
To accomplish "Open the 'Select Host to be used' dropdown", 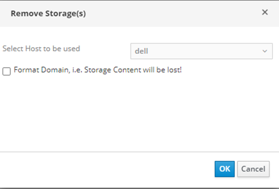I will coord(201,51).
